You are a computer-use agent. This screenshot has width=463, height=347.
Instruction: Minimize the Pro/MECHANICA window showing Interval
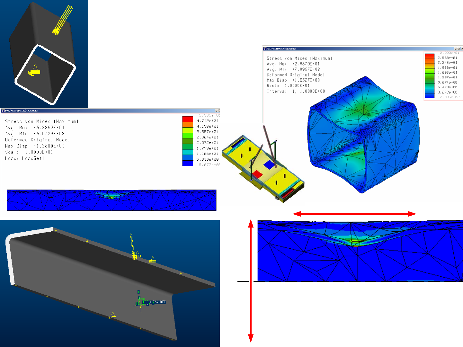pos(456,49)
